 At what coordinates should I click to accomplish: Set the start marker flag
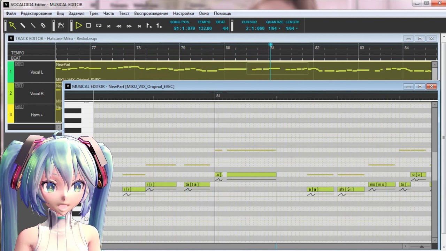click(149, 25)
